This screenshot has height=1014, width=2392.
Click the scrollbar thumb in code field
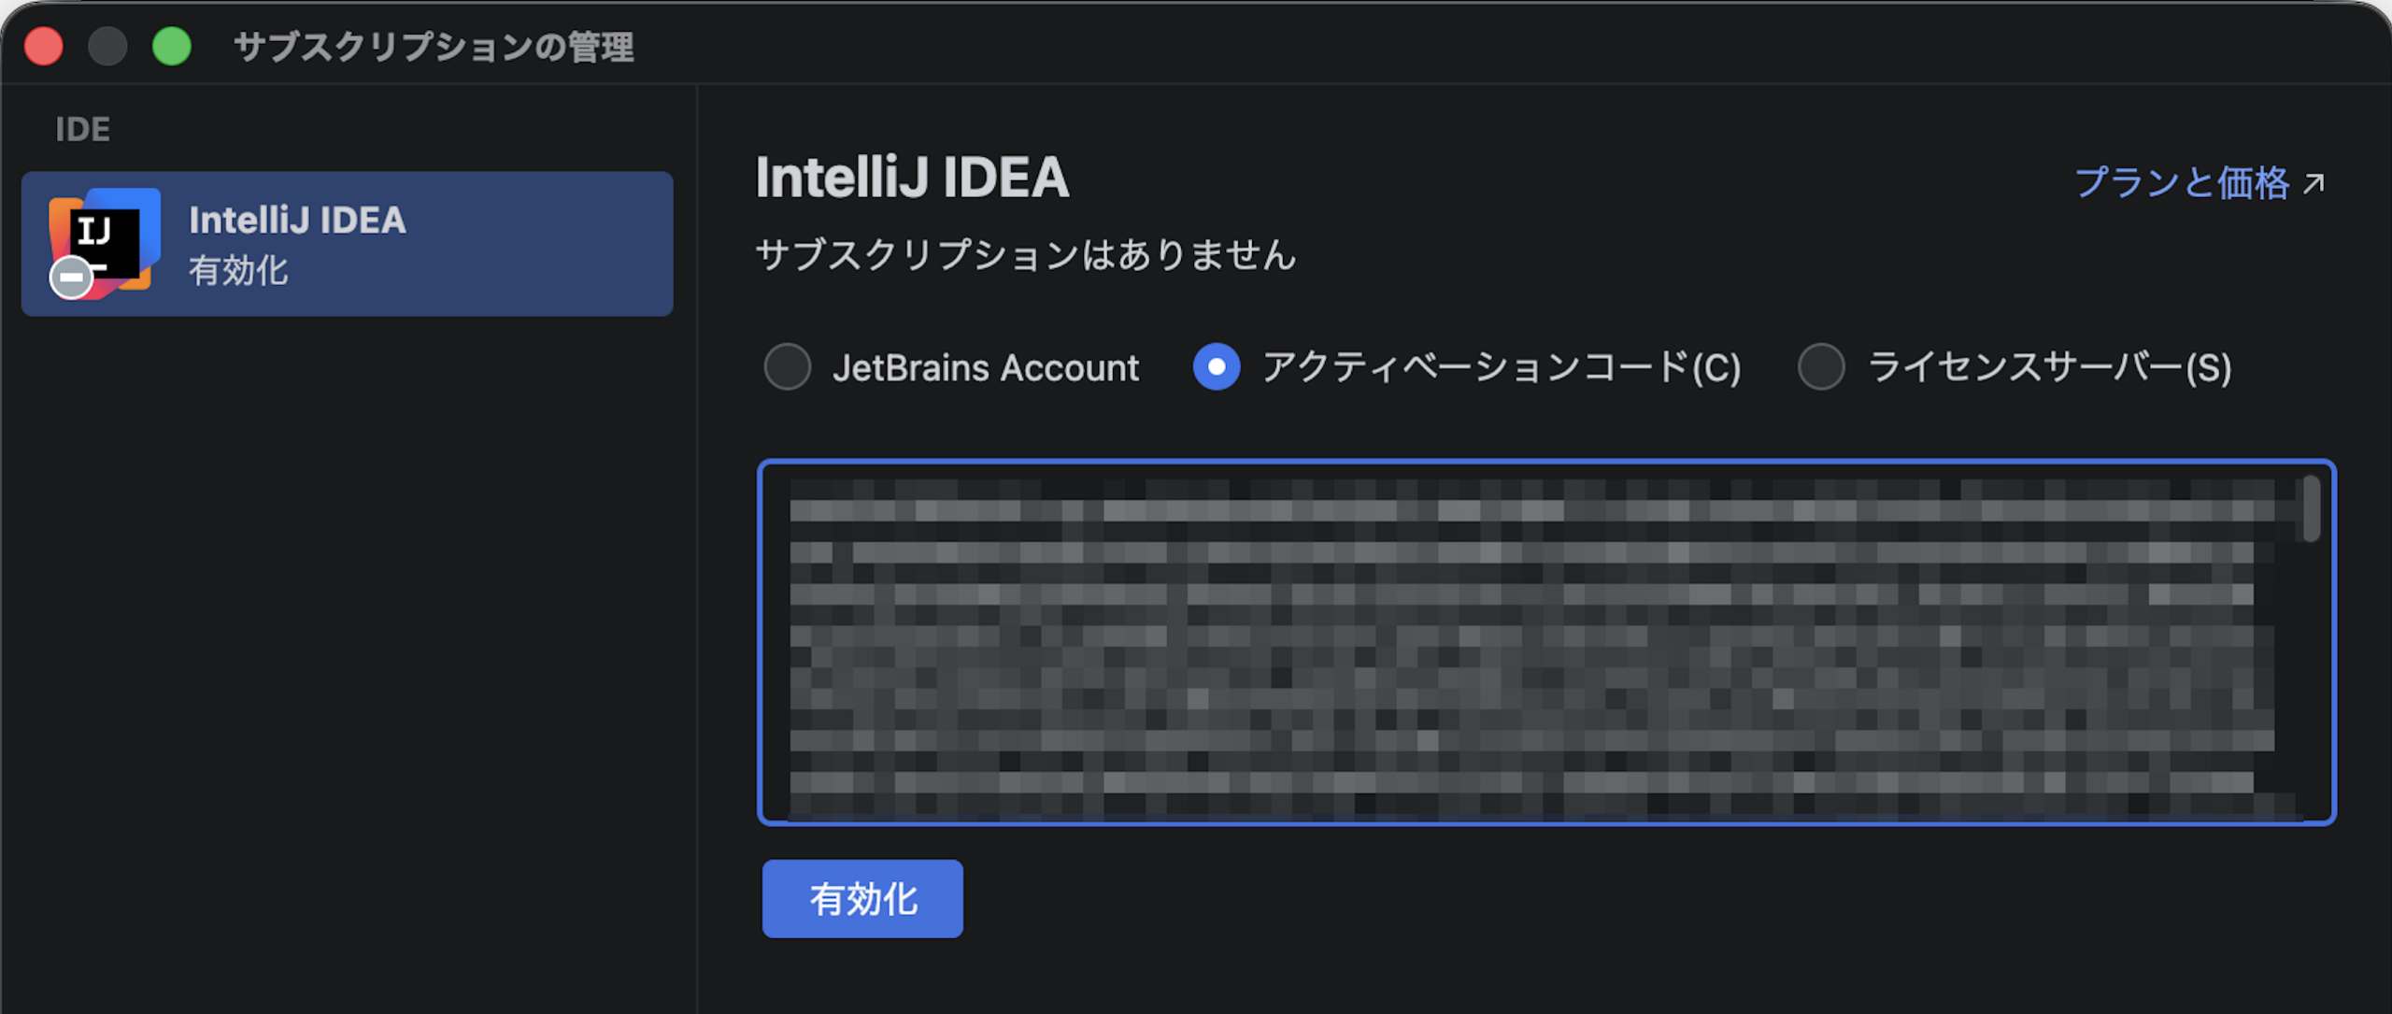(x=2312, y=509)
